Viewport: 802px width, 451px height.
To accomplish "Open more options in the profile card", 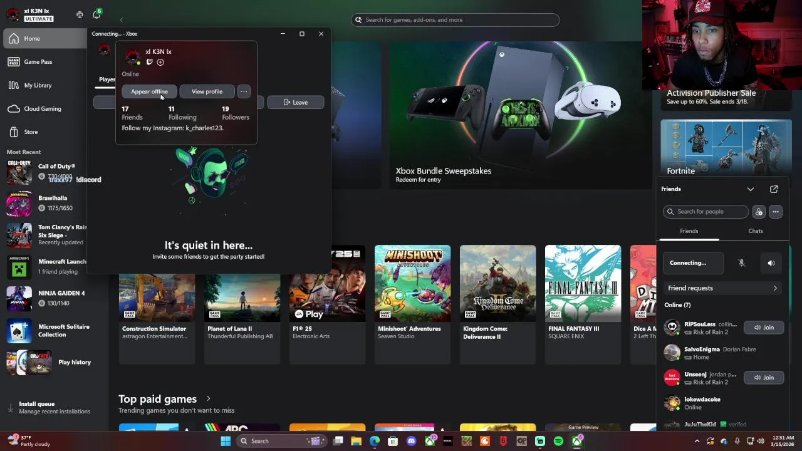I will pyautogui.click(x=244, y=91).
